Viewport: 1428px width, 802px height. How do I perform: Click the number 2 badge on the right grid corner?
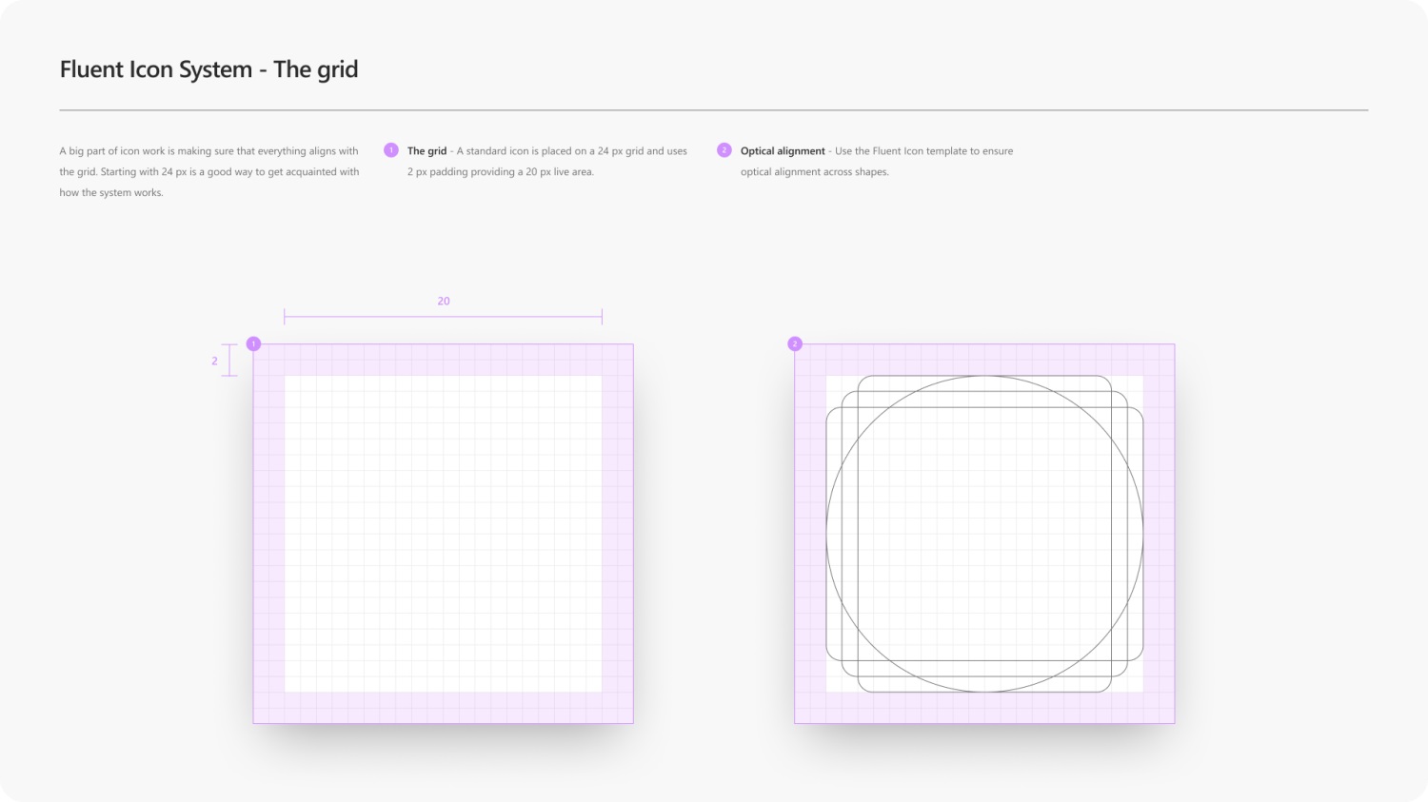point(795,343)
